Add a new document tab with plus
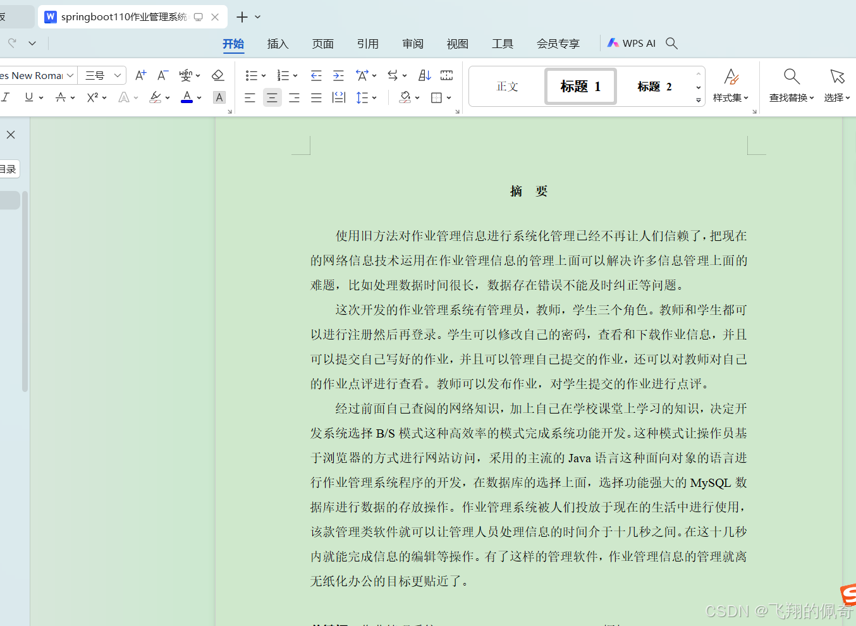Viewport: 856px width, 626px height. tap(242, 17)
